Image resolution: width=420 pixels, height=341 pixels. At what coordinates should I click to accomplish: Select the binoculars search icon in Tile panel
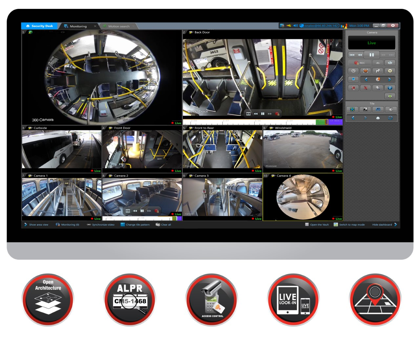378,109
